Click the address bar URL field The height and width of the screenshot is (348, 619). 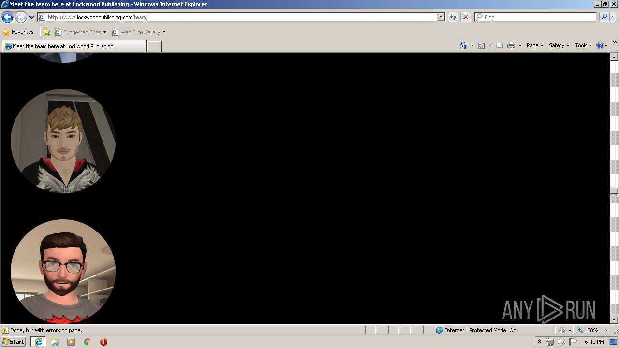[x=237, y=17]
